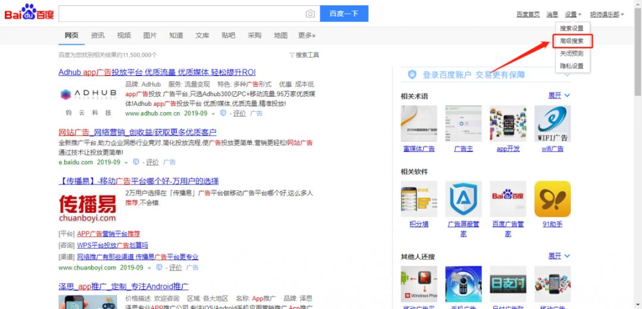Viewport: 642px width, 309px height.
Task: Switch to the 采购 tab
Action: (254, 36)
